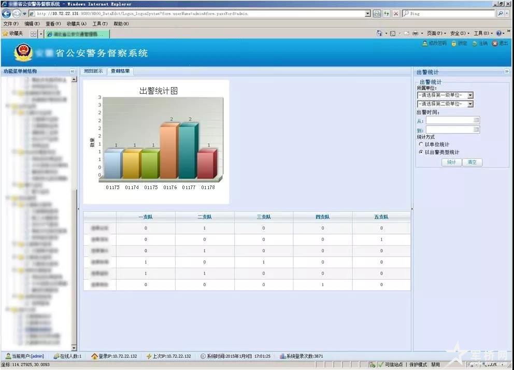
Task: Select the open green browser tab
Action: (x=77, y=34)
